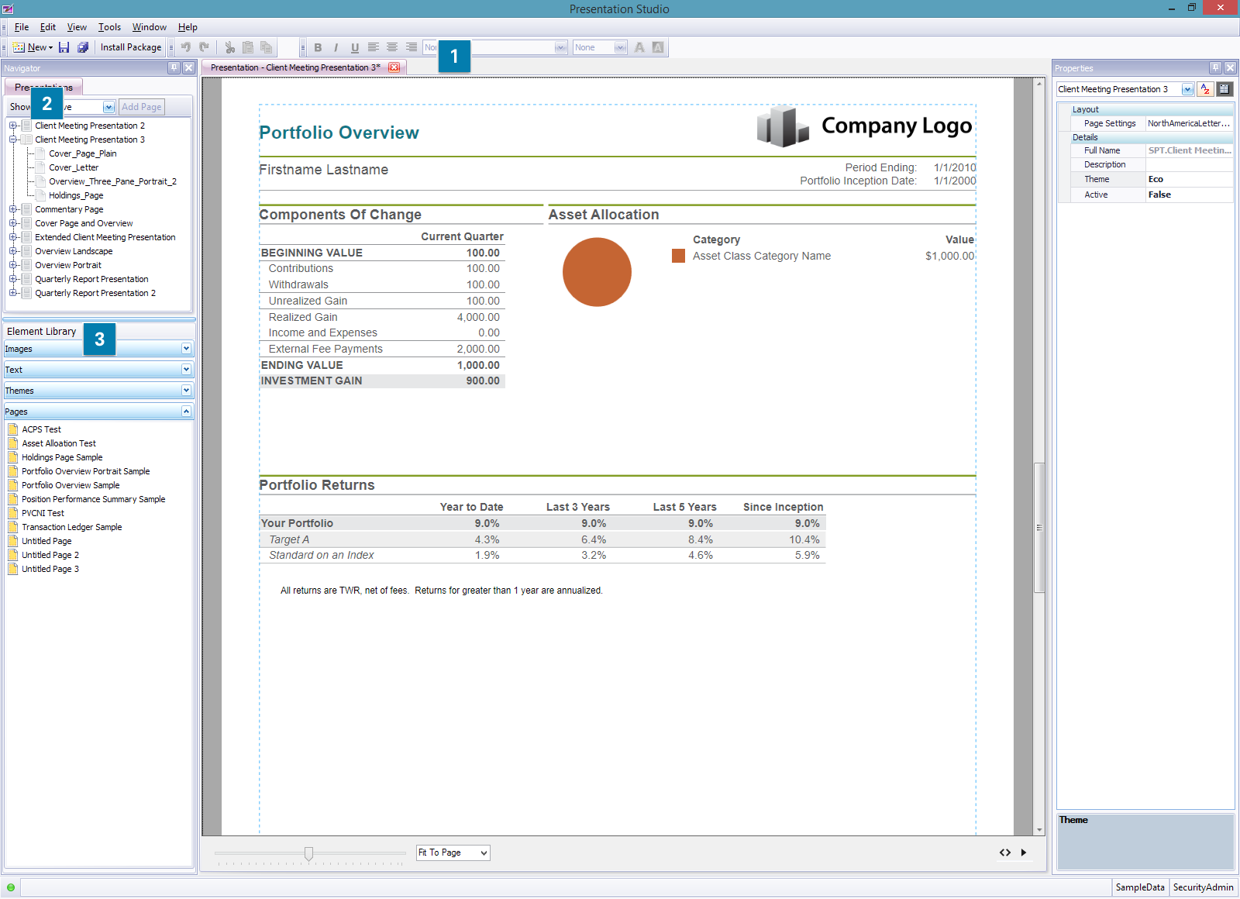The width and height of the screenshot is (1240, 899).
Task: Click the zoom slider handle
Action: pyautogui.click(x=308, y=853)
